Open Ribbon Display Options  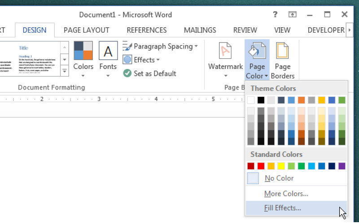292,15
